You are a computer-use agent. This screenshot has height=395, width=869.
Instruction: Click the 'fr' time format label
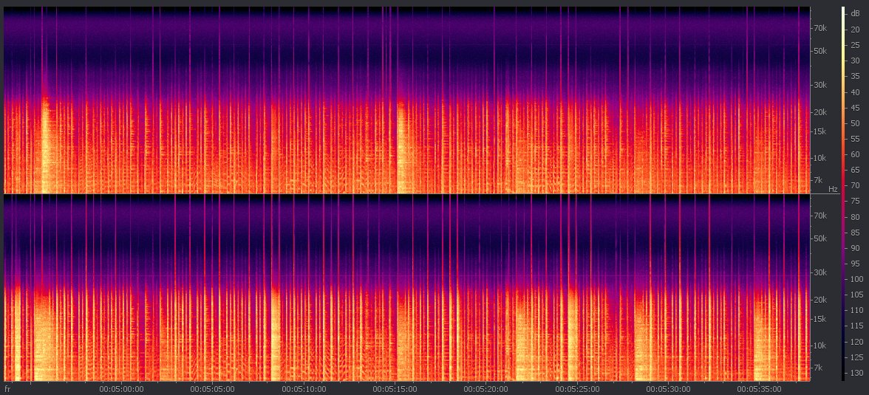coord(7,389)
